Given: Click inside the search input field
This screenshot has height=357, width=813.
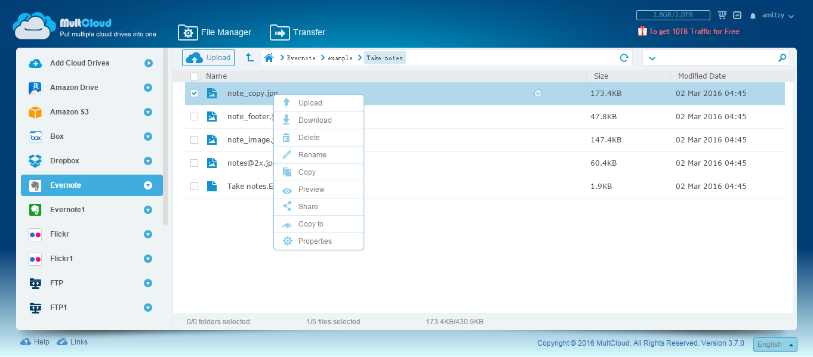Looking at the screenshot, I should coord(716,58).
